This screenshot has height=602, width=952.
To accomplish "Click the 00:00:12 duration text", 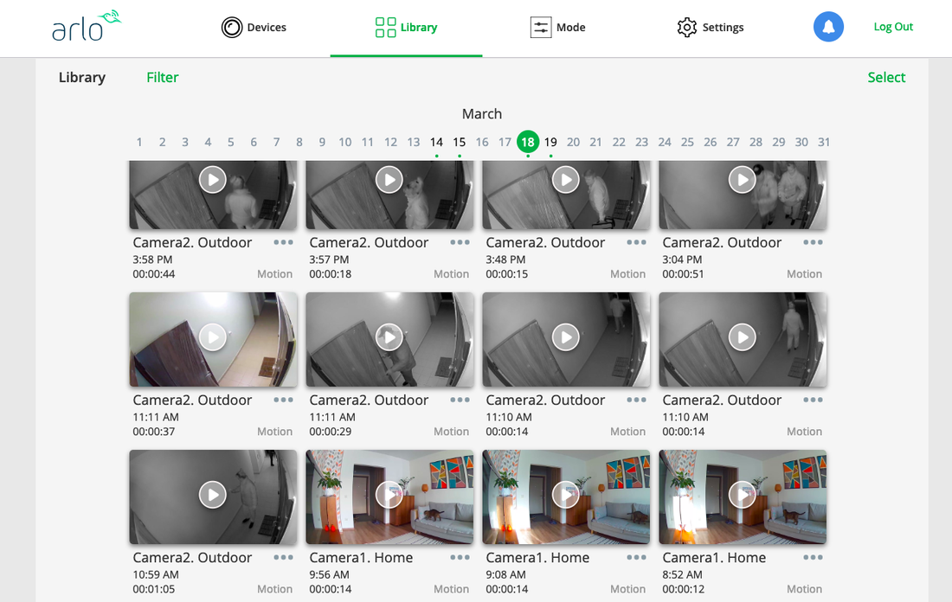I will (683, 589).
